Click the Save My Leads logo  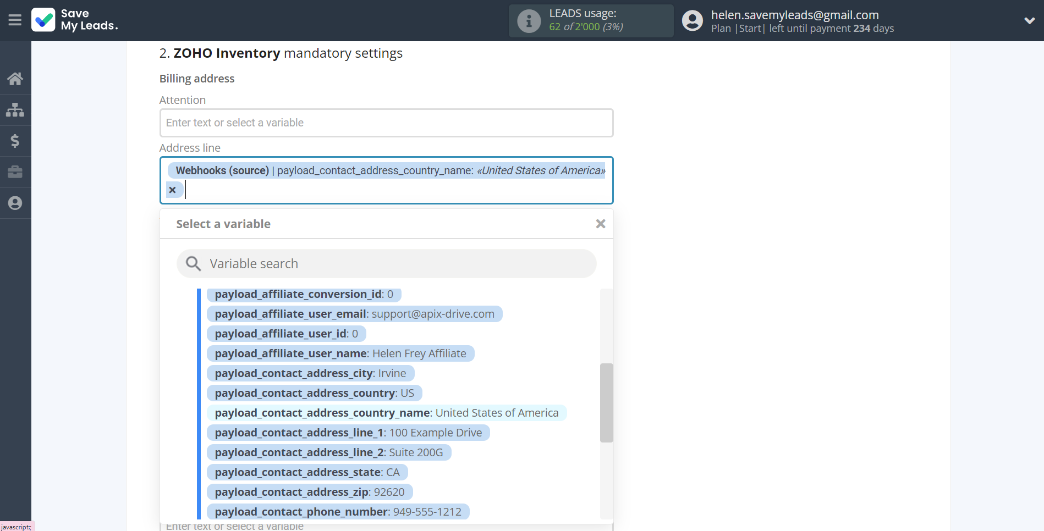[x=75, y=20]
